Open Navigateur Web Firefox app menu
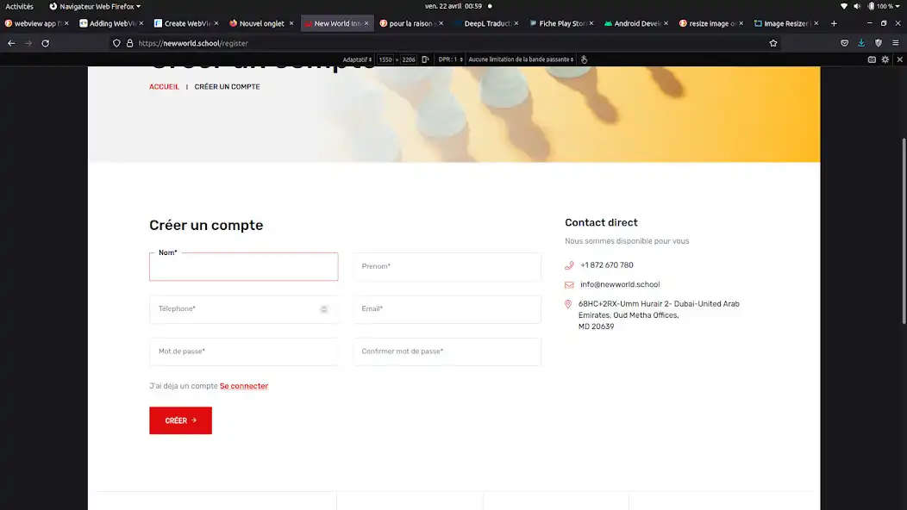The image size is (907, 510). point(95,6)
